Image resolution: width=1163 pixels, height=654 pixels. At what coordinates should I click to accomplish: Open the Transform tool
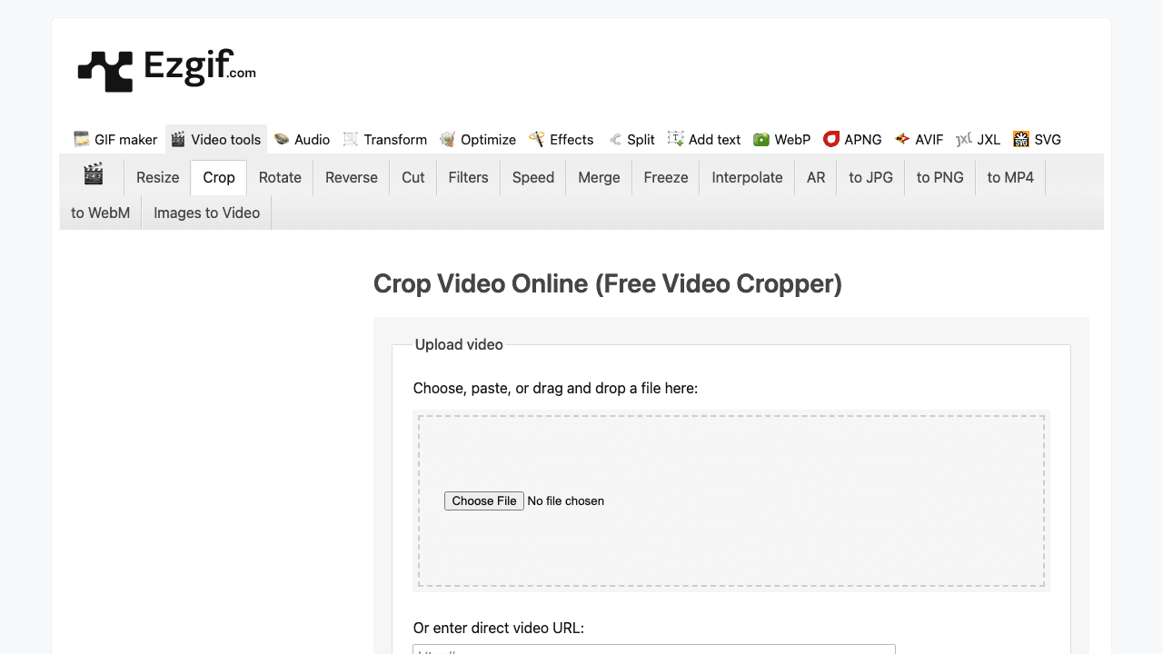point(384,139)
